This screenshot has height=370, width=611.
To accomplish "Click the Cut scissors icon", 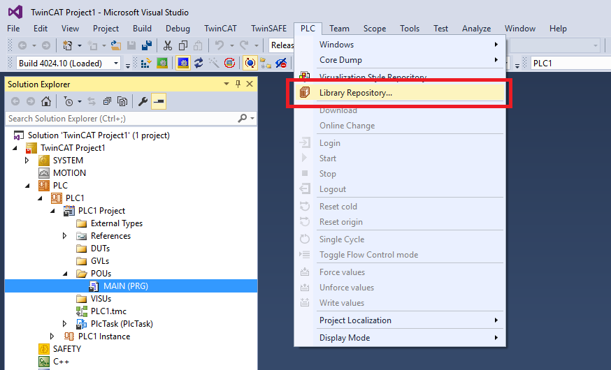I will pyautogui.click(x=168, y=45).
